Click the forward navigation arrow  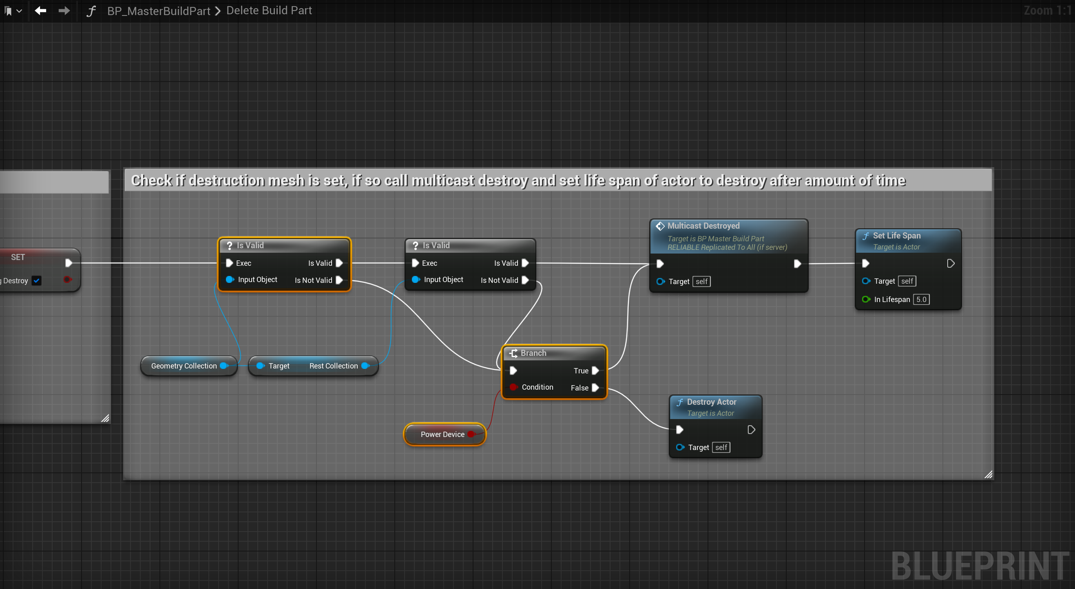pyautogui.click(x=64, y=11)
